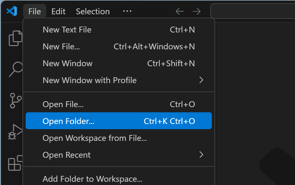Select New File... menu entry
Screen dimensions: 295x185
coord(119,47)
